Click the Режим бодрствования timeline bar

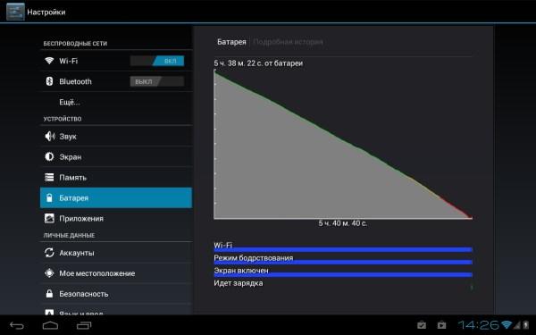click(x=343, y=262)
